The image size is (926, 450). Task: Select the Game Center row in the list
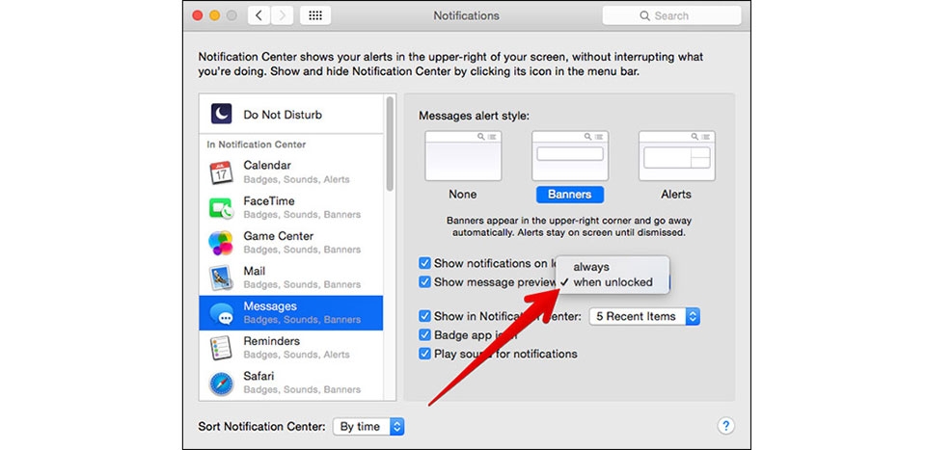[291, 243]
